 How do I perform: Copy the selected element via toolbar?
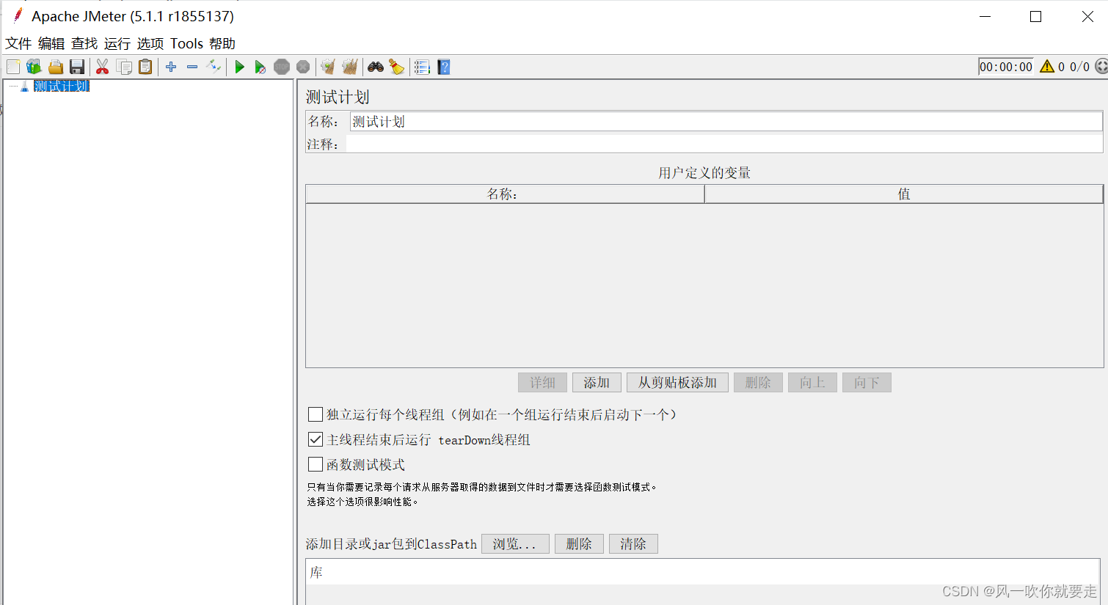pyautogui.click(x=124, y=67)
